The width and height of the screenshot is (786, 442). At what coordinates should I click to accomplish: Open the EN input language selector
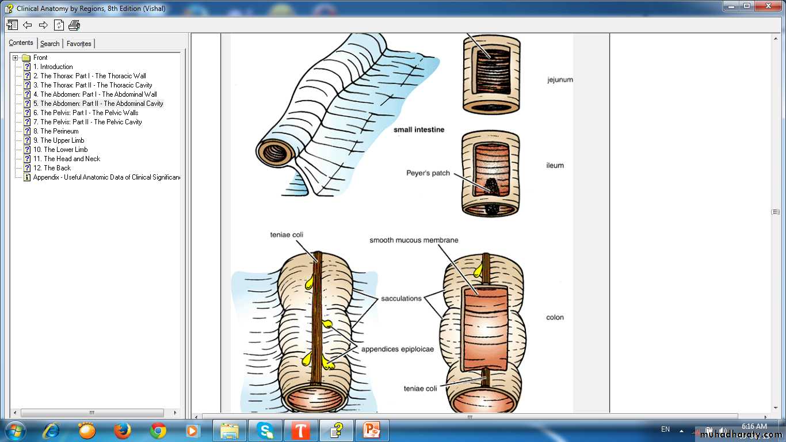point(665,429)
